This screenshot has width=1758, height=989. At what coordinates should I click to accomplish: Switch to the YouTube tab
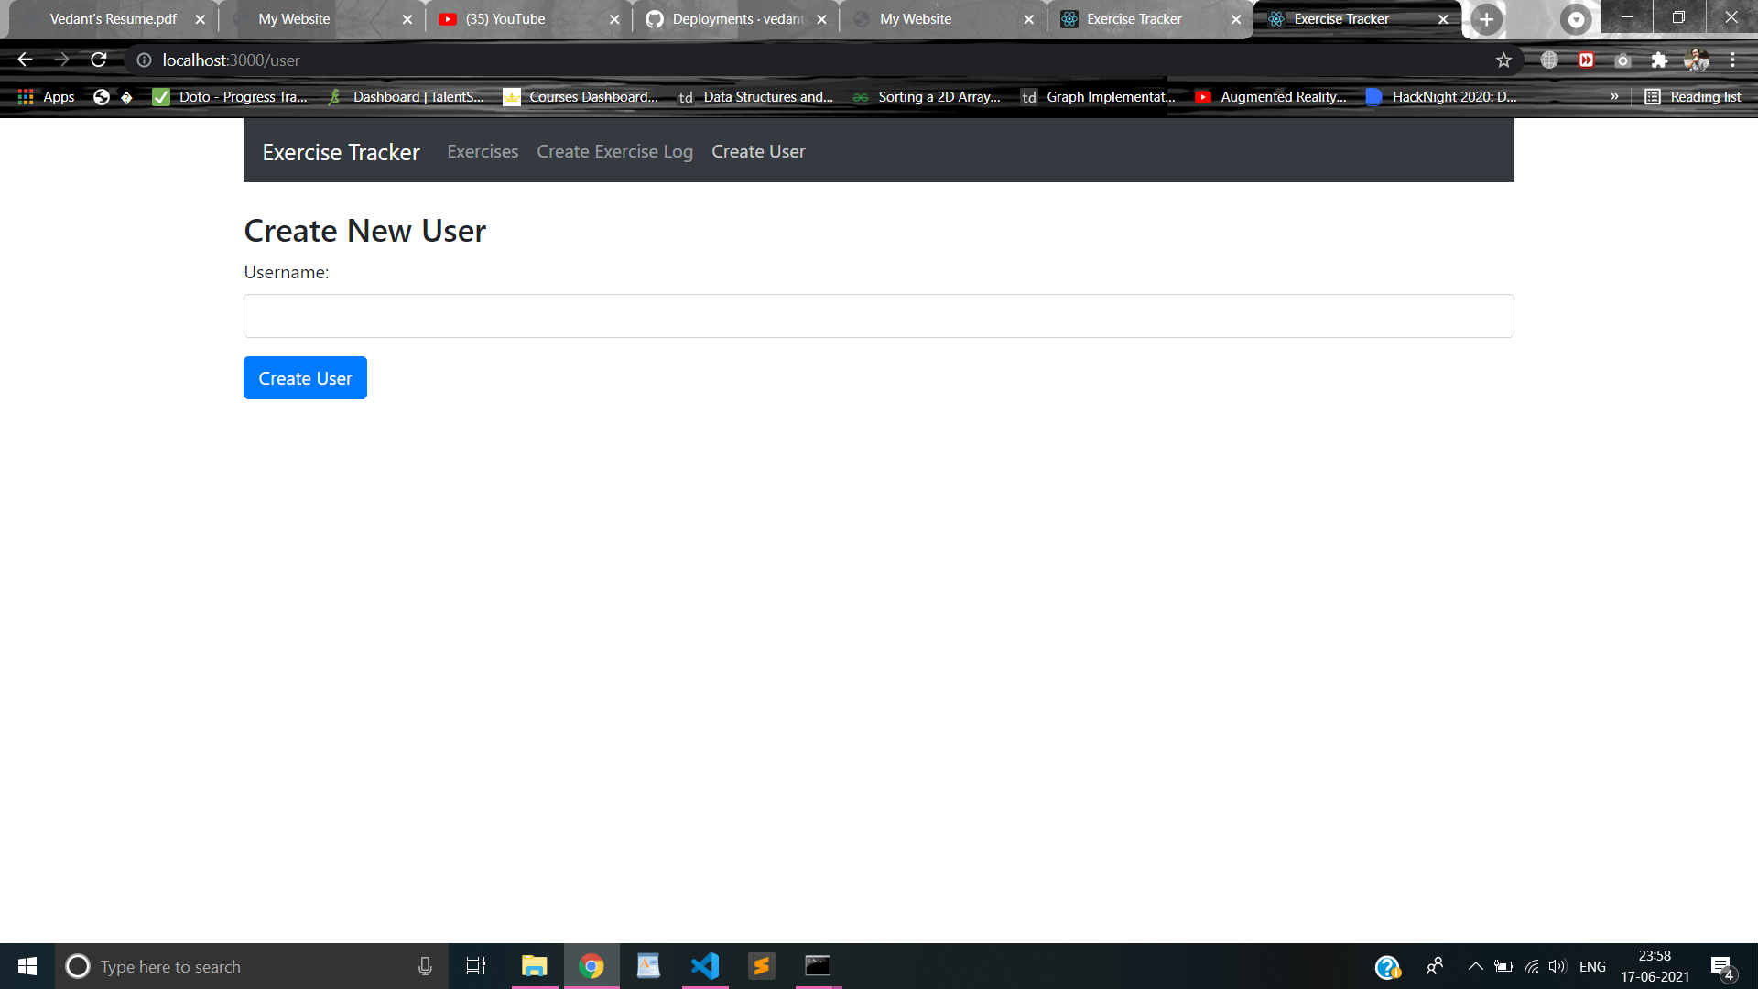(x=505, y=19)
